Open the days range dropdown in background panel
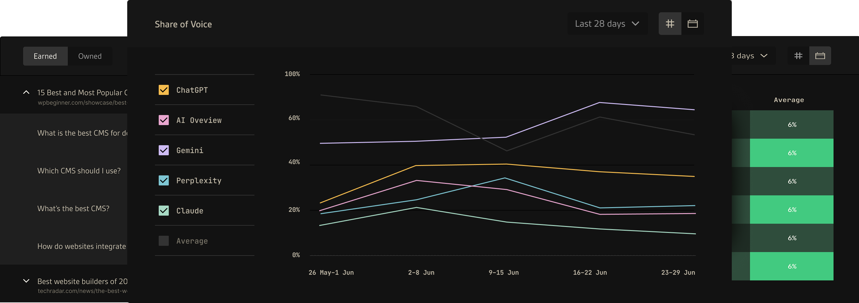The image size is (859, 303). tap(753, 56)
